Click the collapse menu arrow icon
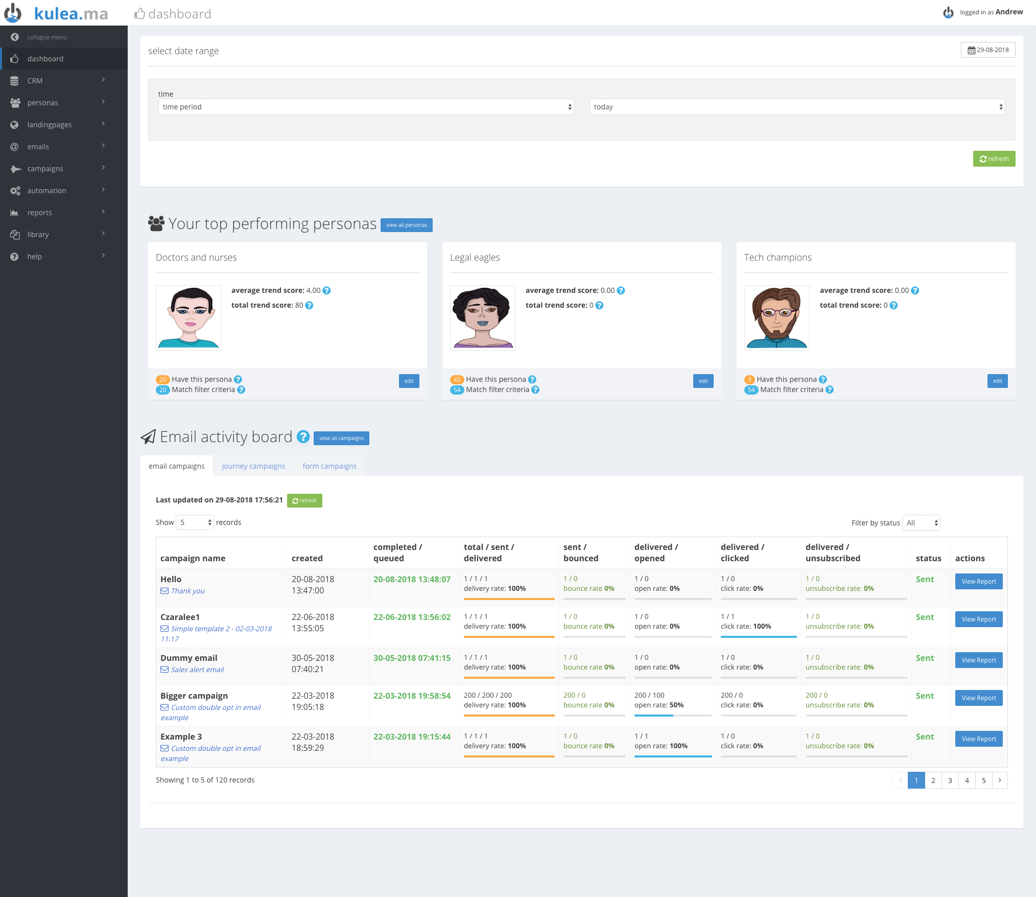This screenshot has width=1036, height=897. tap(15, 37)
